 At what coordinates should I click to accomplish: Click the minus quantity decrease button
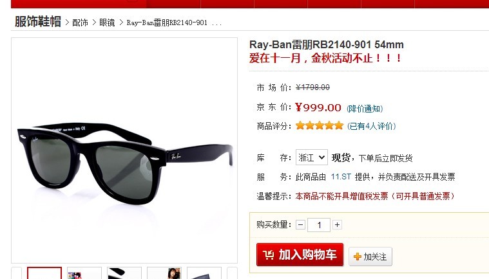(x=300, y=224)
